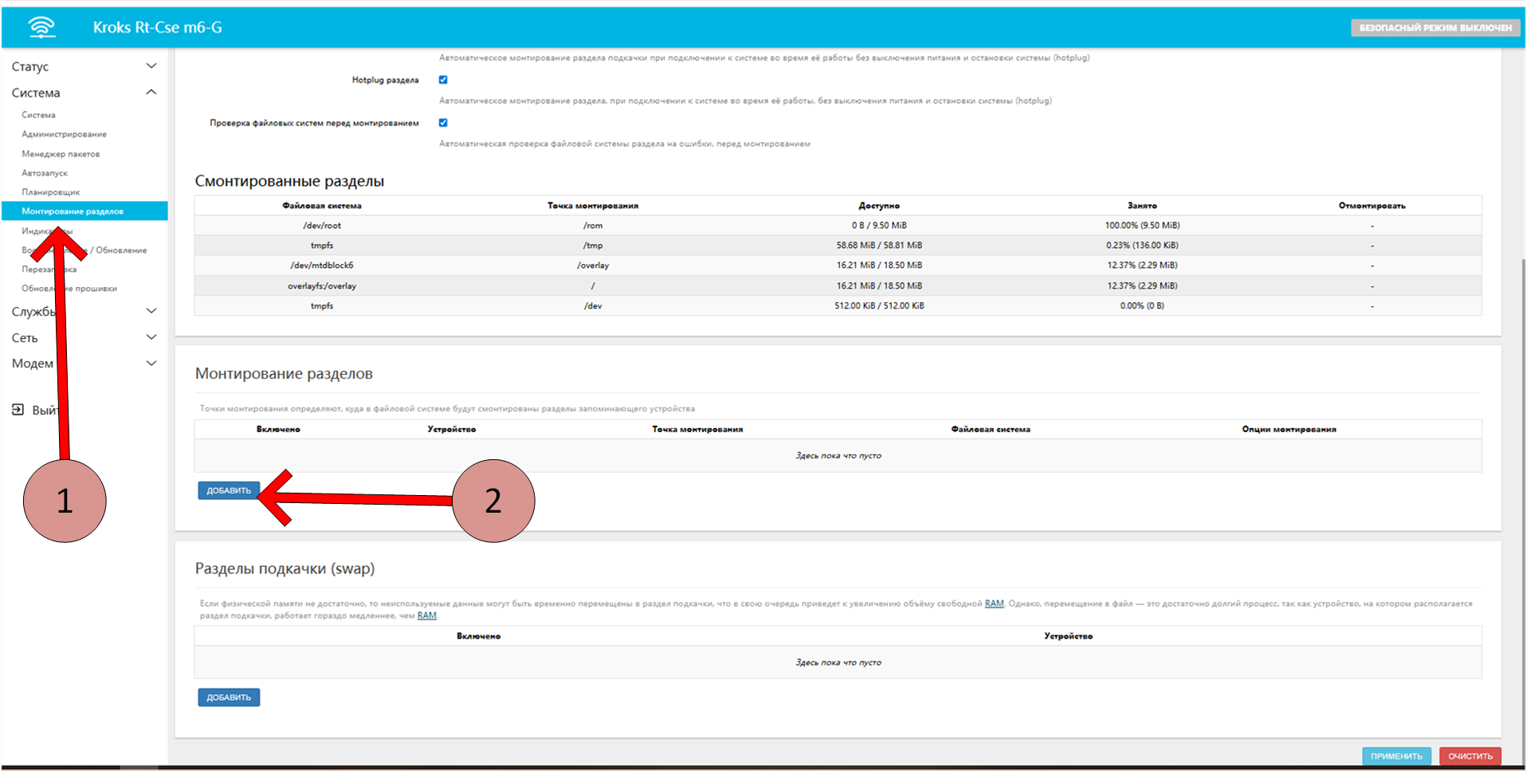The width and height of the screenshot is (1527, 771).
Task: Click the Kroks Wi-Fi logo icon
Action: pos(41,27)
